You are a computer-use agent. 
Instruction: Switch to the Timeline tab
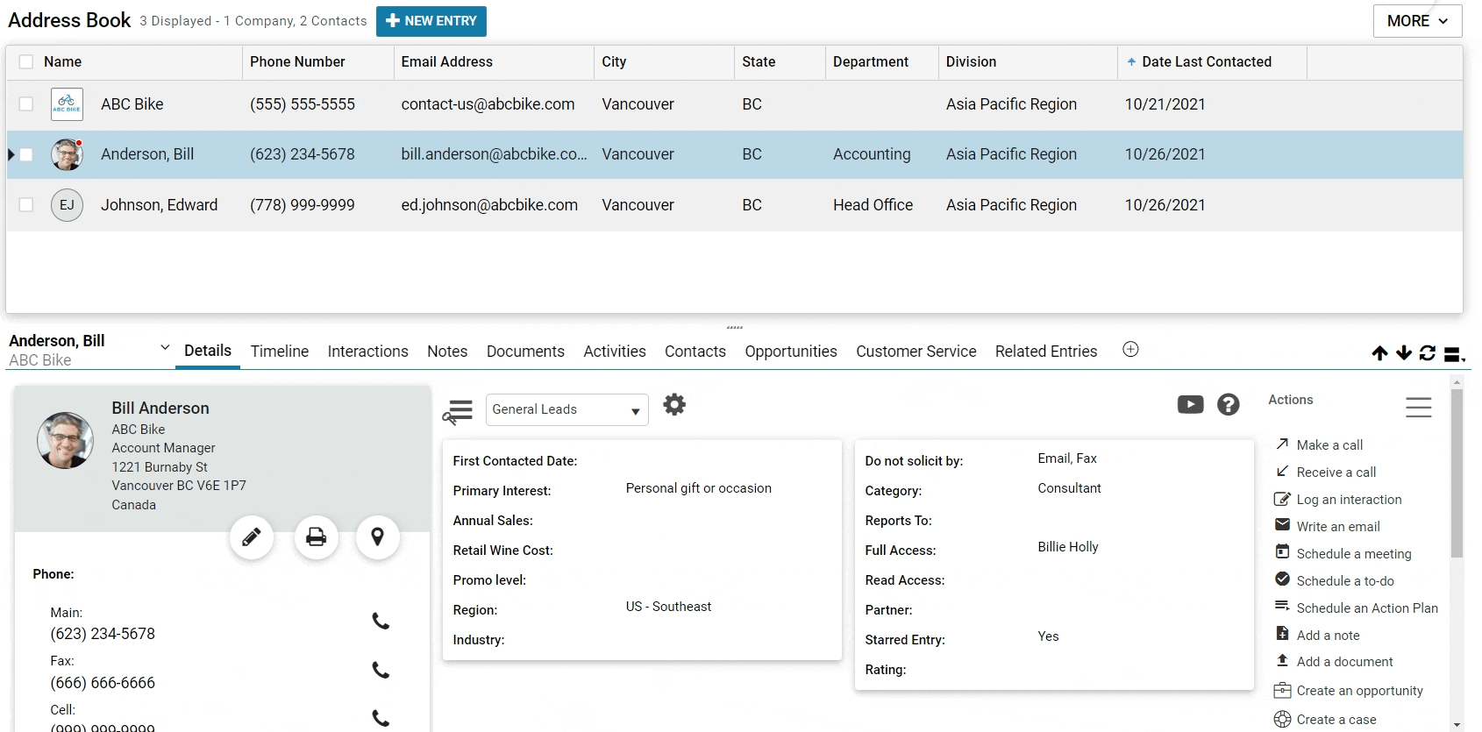click(x=280, y=352)
